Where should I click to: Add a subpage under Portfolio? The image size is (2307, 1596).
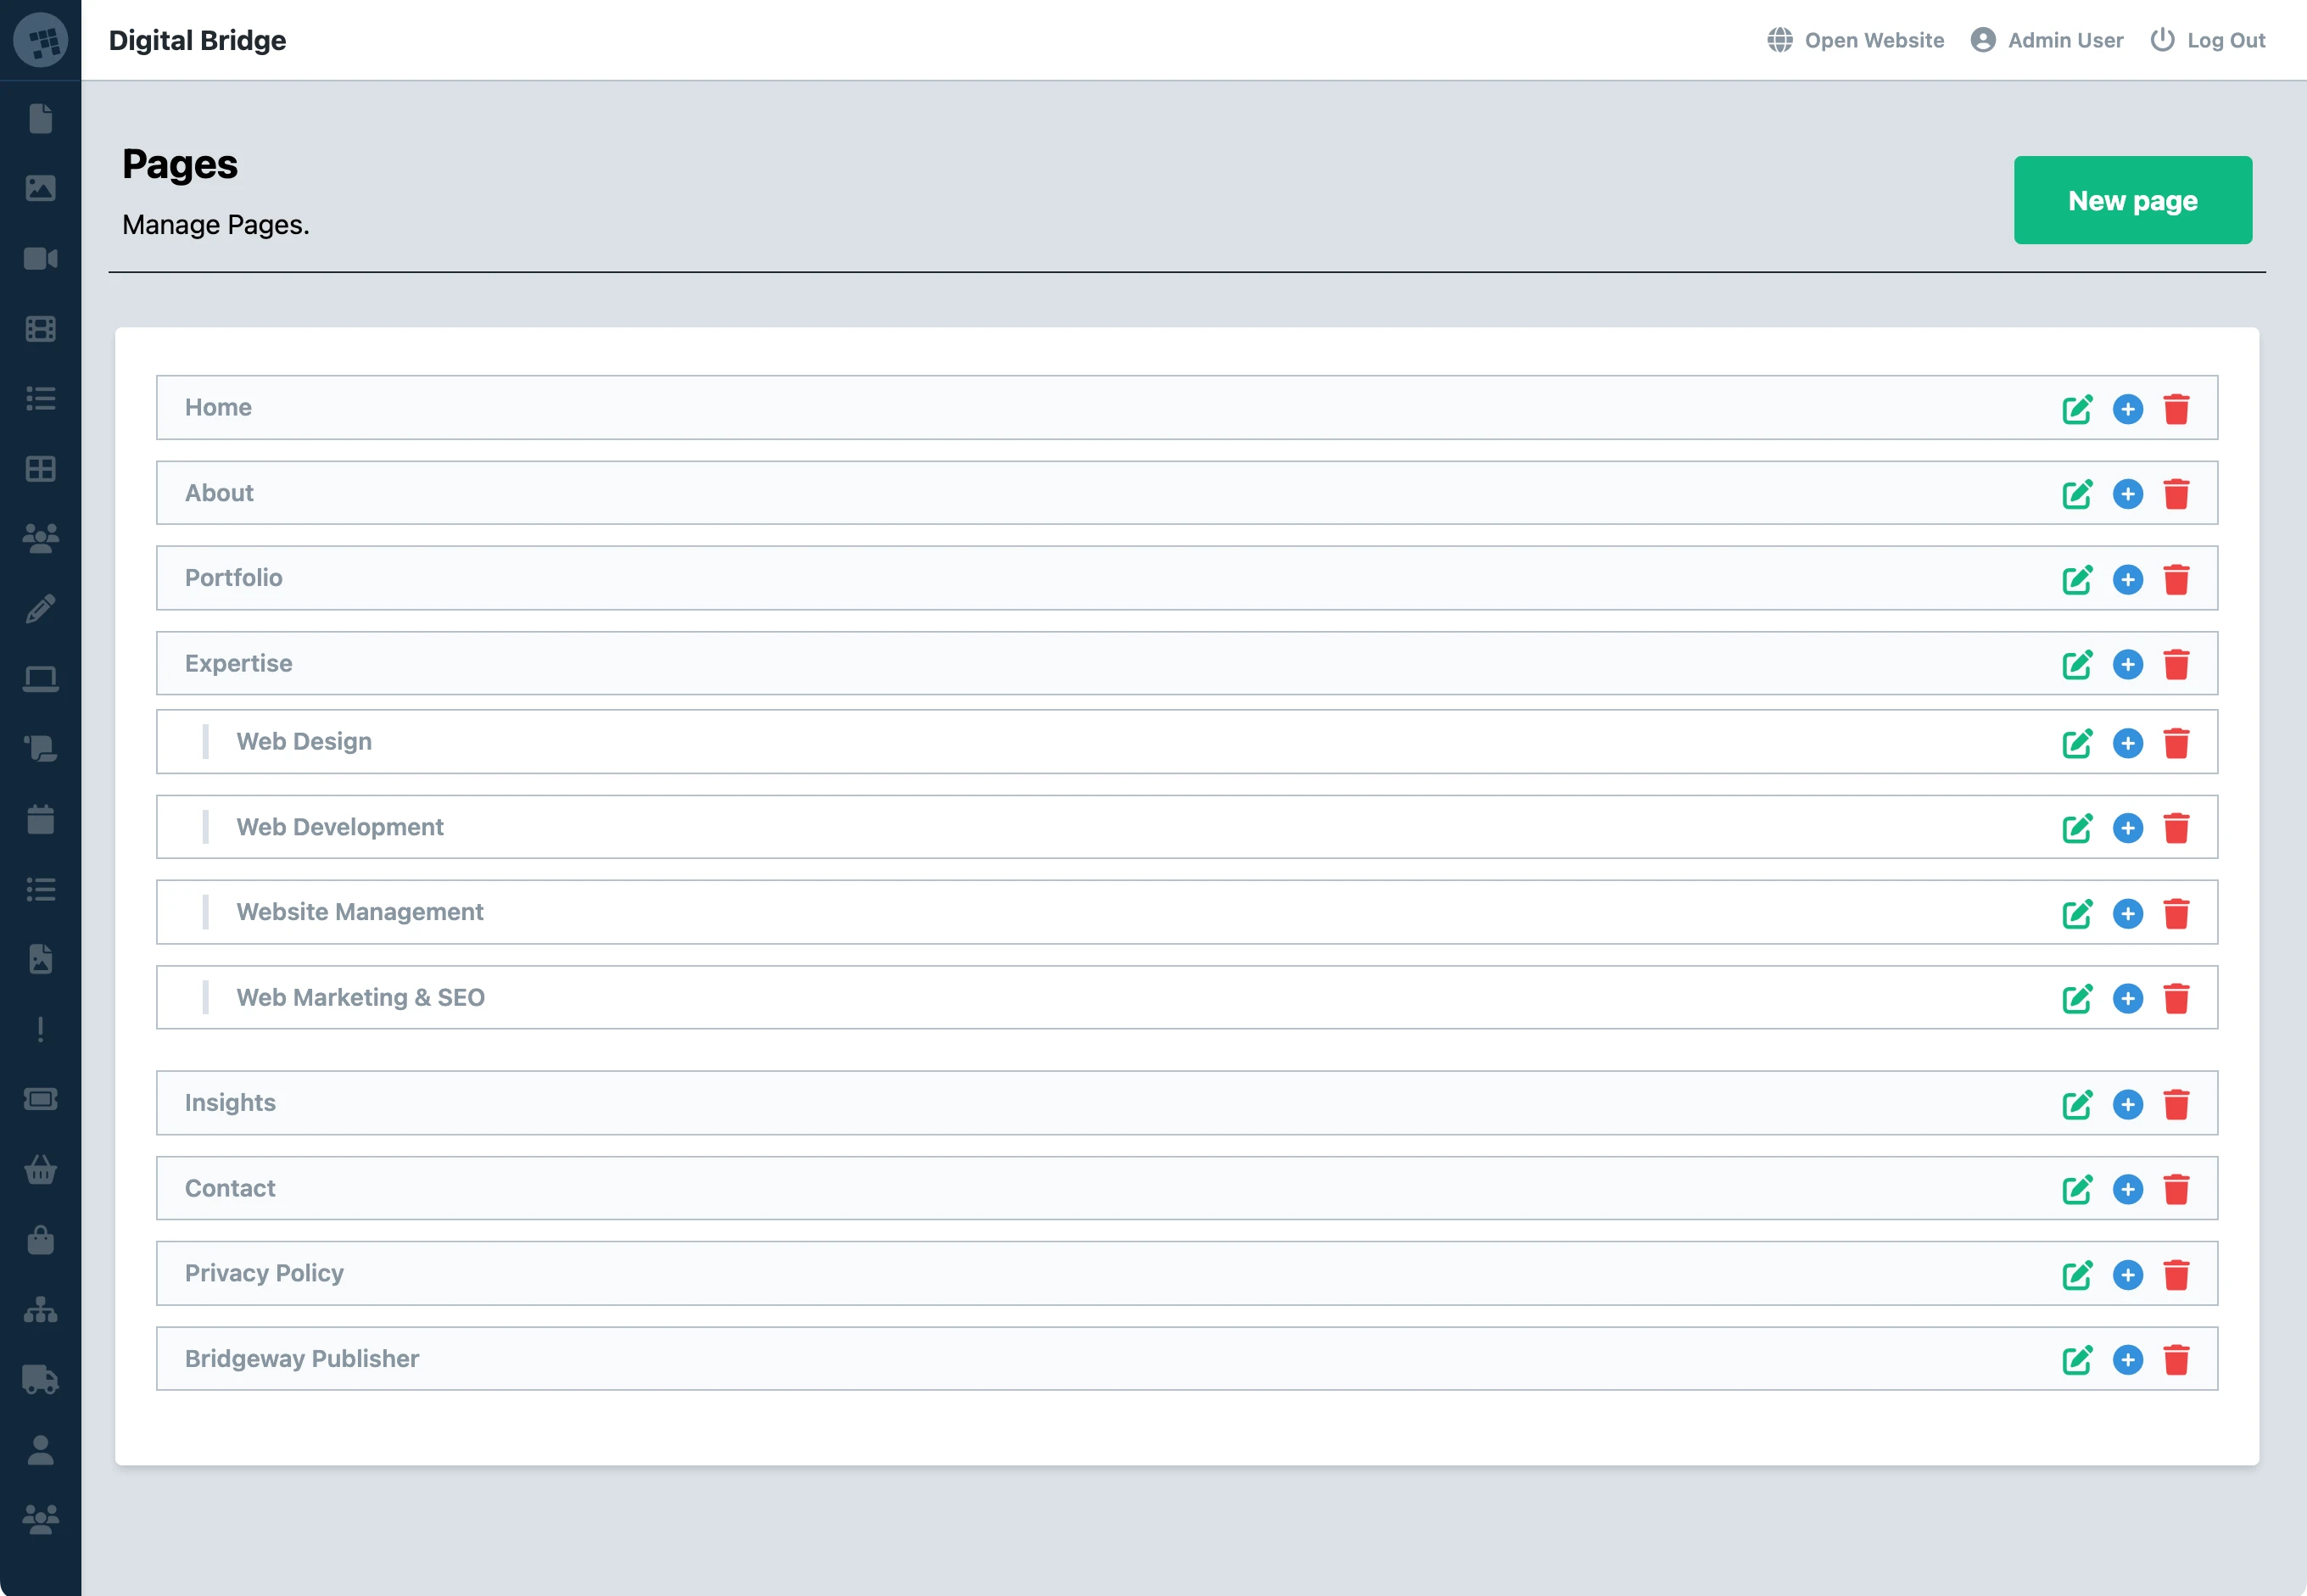coord(2127,580)
